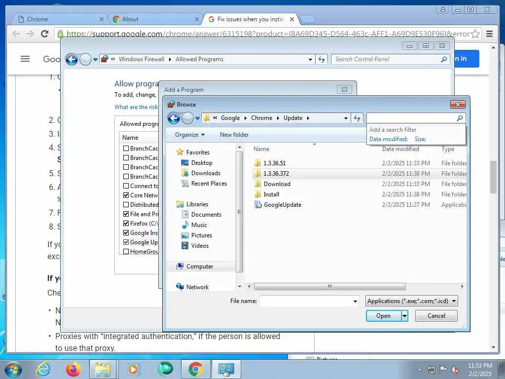Bookmark this page with the star icon
Viewport: 505px width, 379px height.
pos(475,34)
